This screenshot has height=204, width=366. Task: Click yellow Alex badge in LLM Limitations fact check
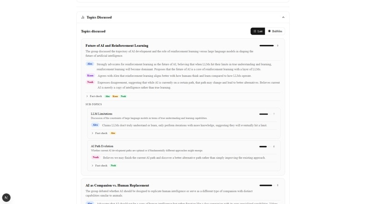[113, 133]
